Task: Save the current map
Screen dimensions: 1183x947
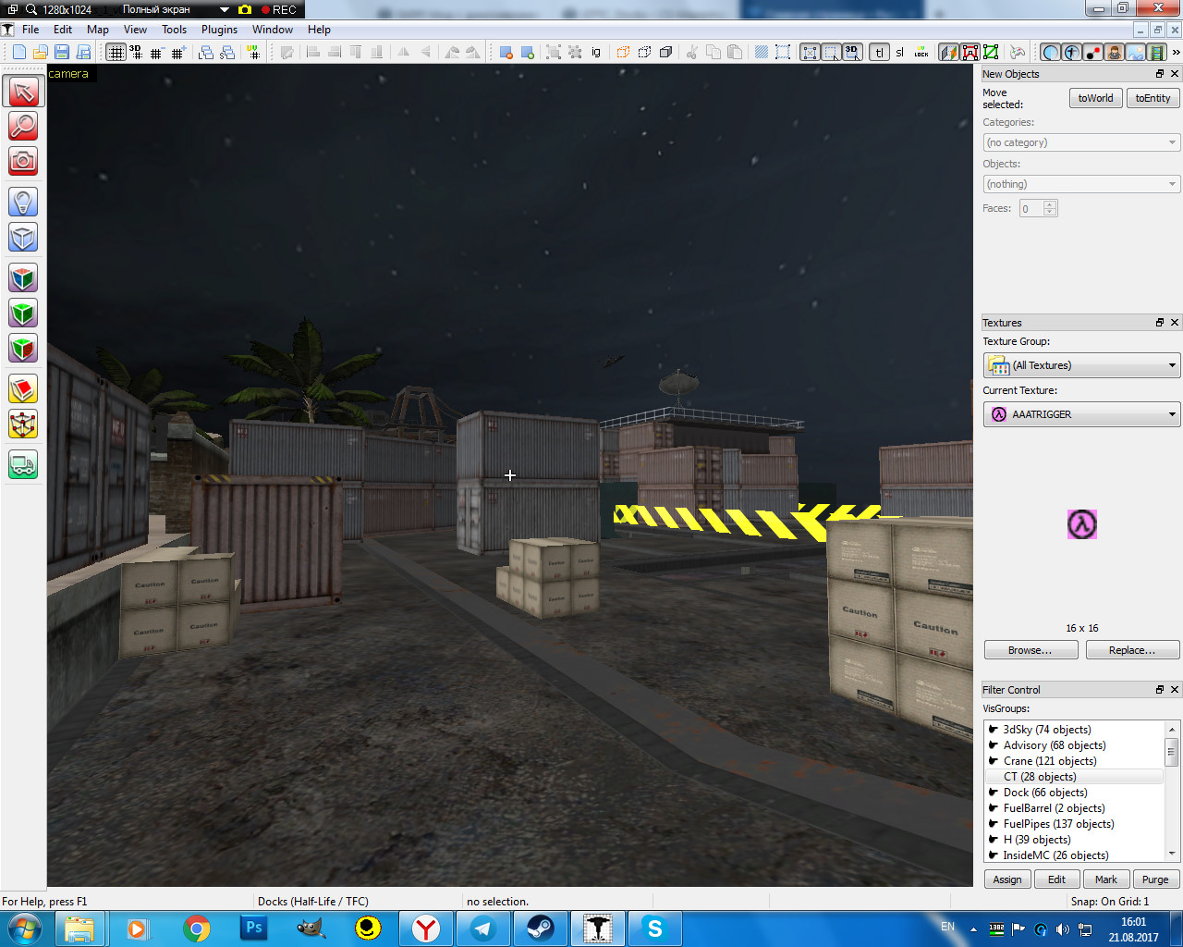Action: tap(61, 52)
